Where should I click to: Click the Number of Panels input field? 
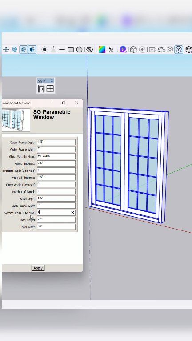(56, 191)
